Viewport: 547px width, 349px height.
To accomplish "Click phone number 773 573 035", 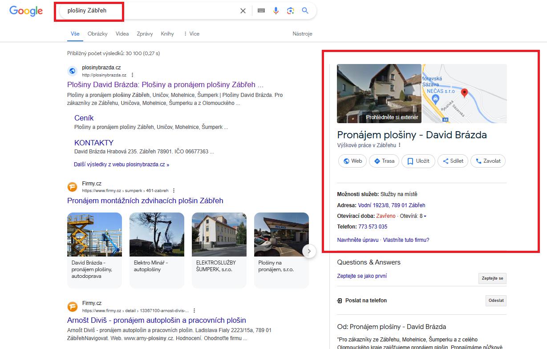I will pyautogui.click(x=373, y=227).
